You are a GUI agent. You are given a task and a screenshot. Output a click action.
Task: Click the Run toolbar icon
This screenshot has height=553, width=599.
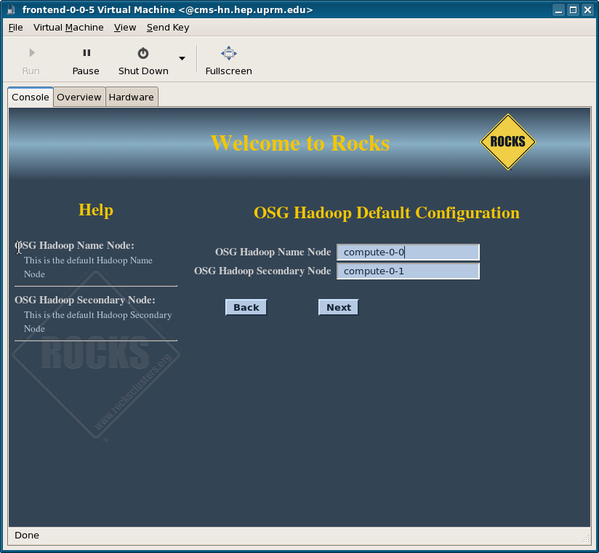pyautogui.click(x=32, y=52)
